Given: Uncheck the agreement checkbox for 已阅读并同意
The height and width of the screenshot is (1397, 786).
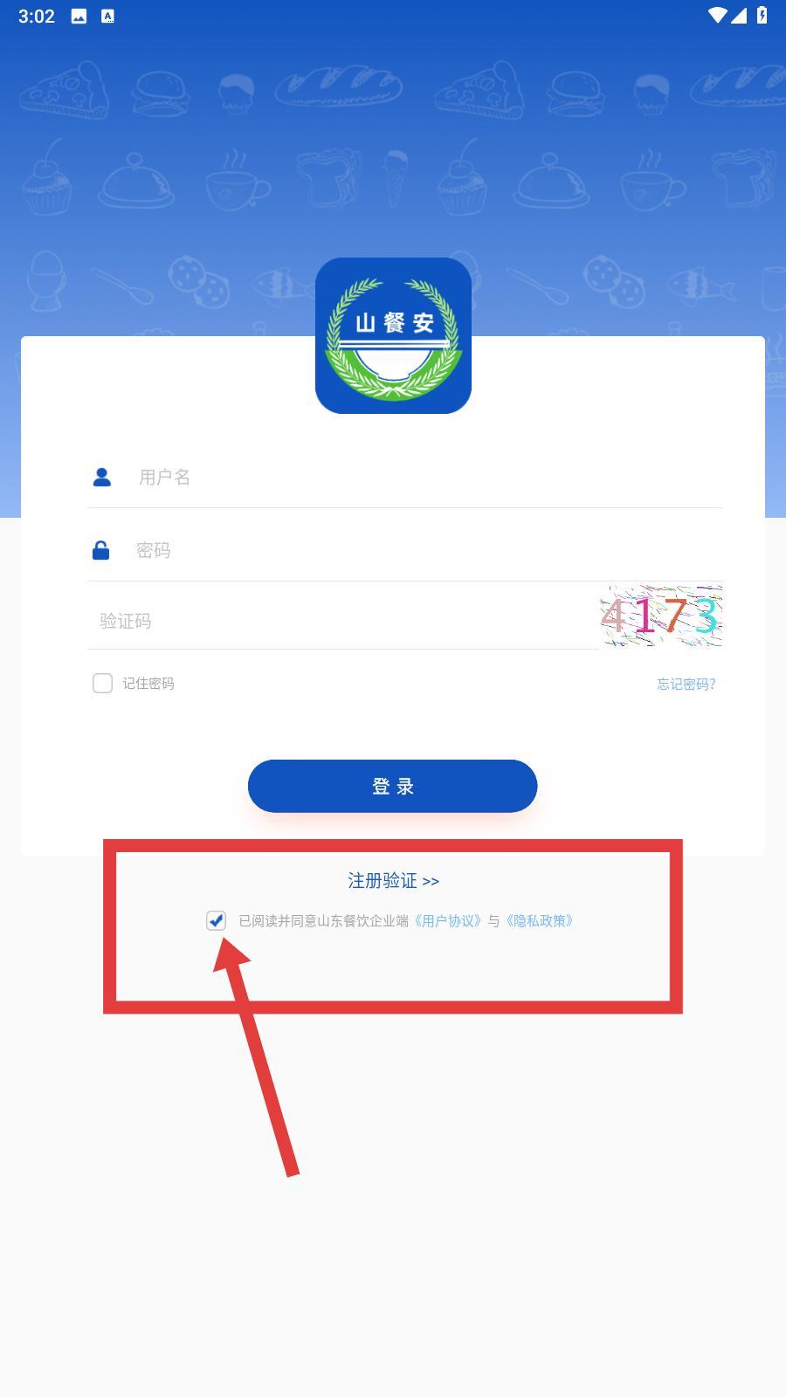Looking at the screenshot, I should click(216, 920).
